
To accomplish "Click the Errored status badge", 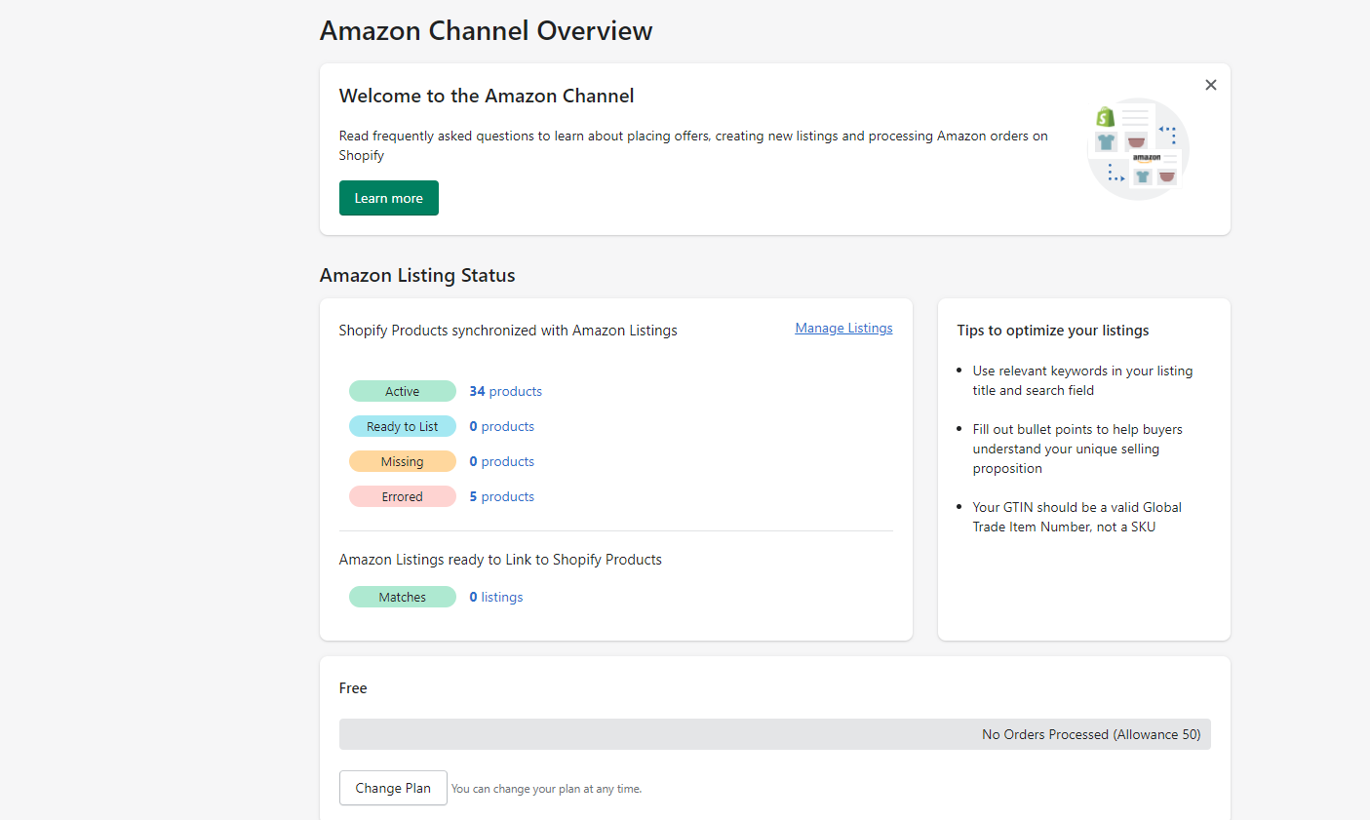I will [x=403, y=496].
